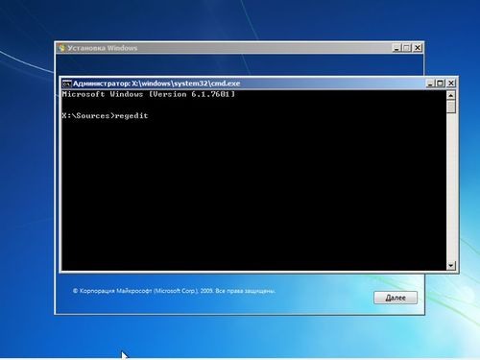This screenshot has height=360, width=480.
Task: Click the console scrollbar down arrow
Action: (x=451, y=266)
